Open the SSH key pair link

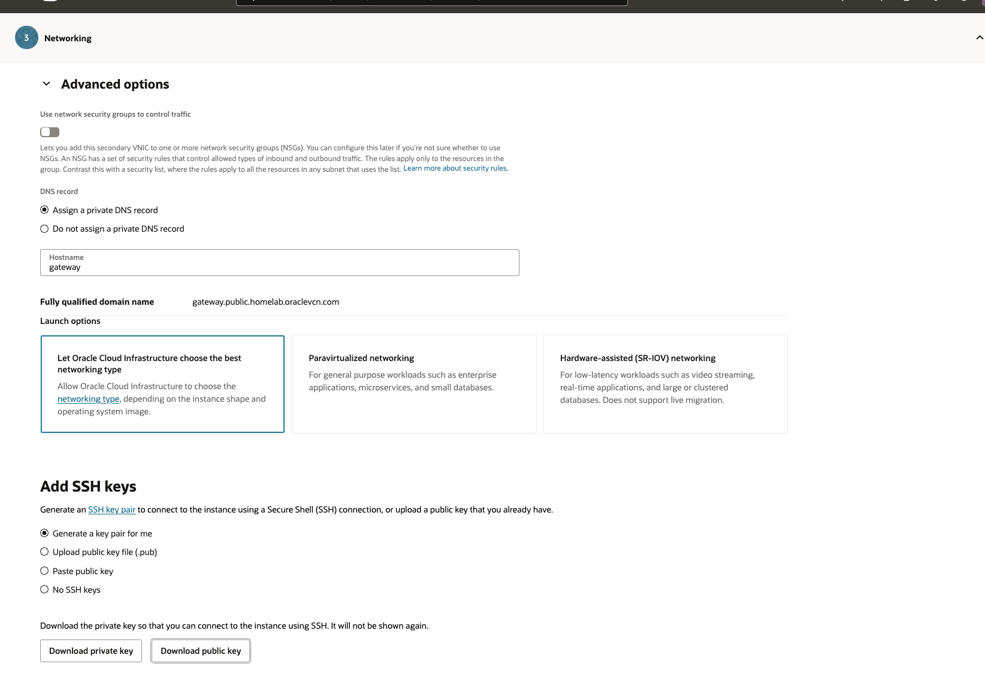tap(111, 510)
